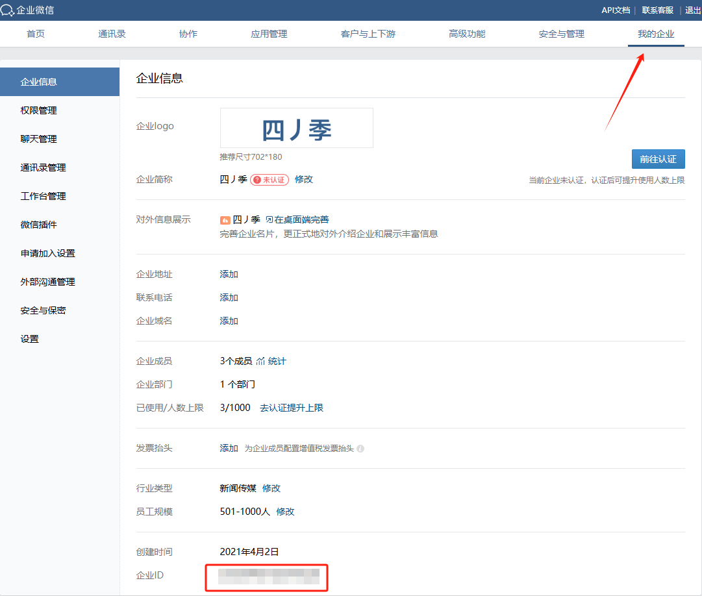The width and height of the screenshot is (702, 596).
Task: Click the 企业微信 logo icon
Action: 8,10
